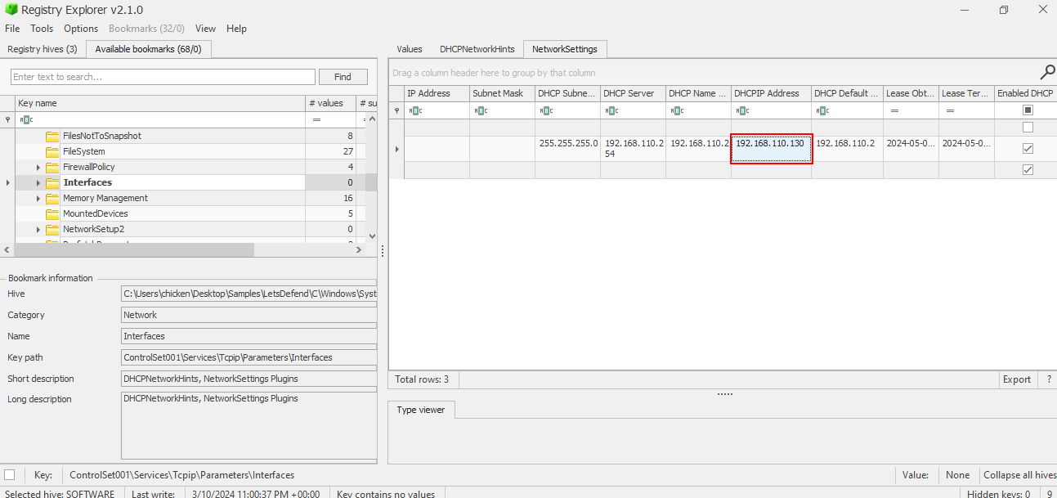Expand the Memory Management key
The width and height of the screenshot is (1057, 498).
point(38,198)
